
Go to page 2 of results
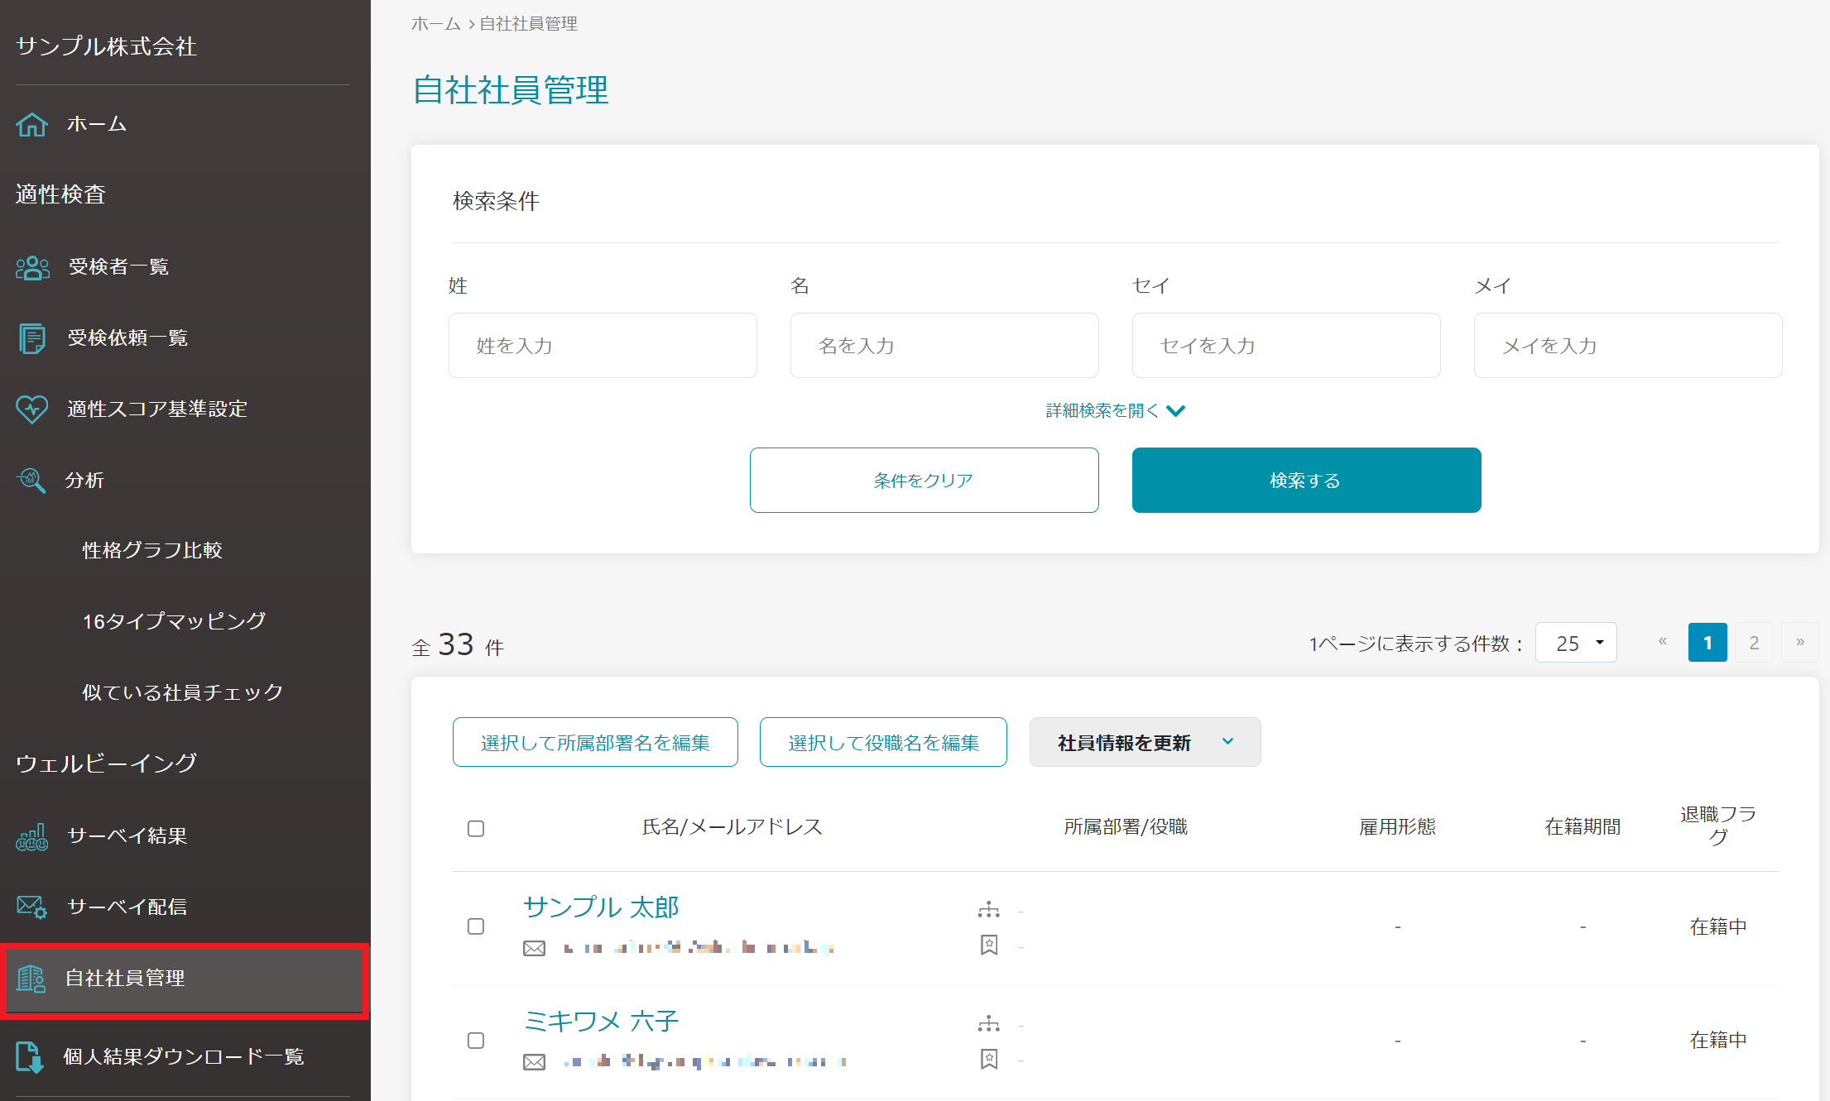click(x=1754, y=643)
